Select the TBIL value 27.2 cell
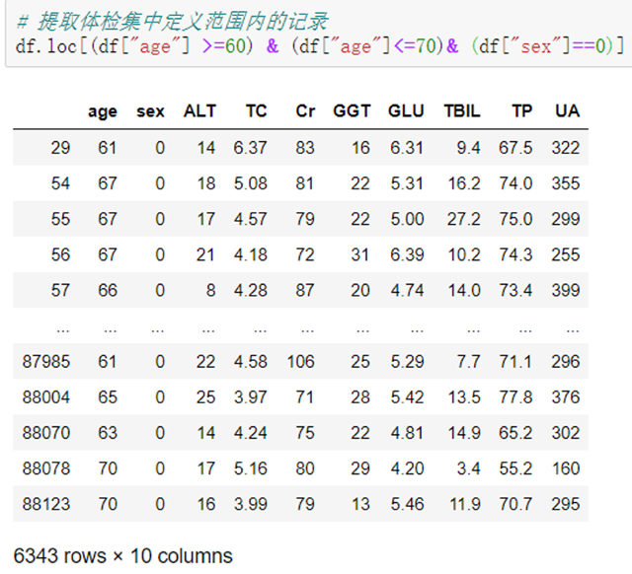The width and height of the screenshot is (632, 574). [x=463, y=219]
